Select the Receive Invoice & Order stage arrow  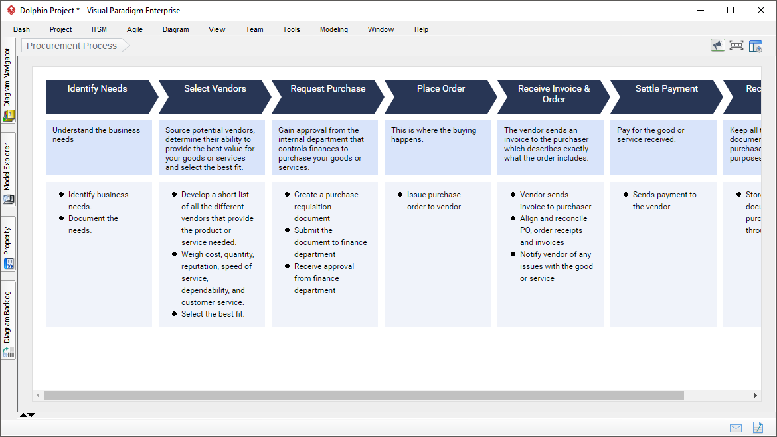553,97
